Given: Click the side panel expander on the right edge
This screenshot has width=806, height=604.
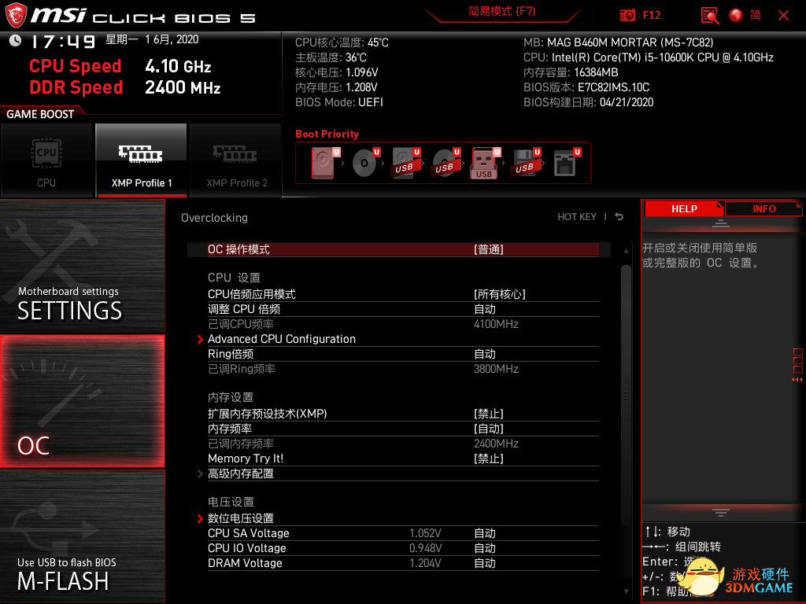Looking at the screenshot, I should tap(798, 365).
